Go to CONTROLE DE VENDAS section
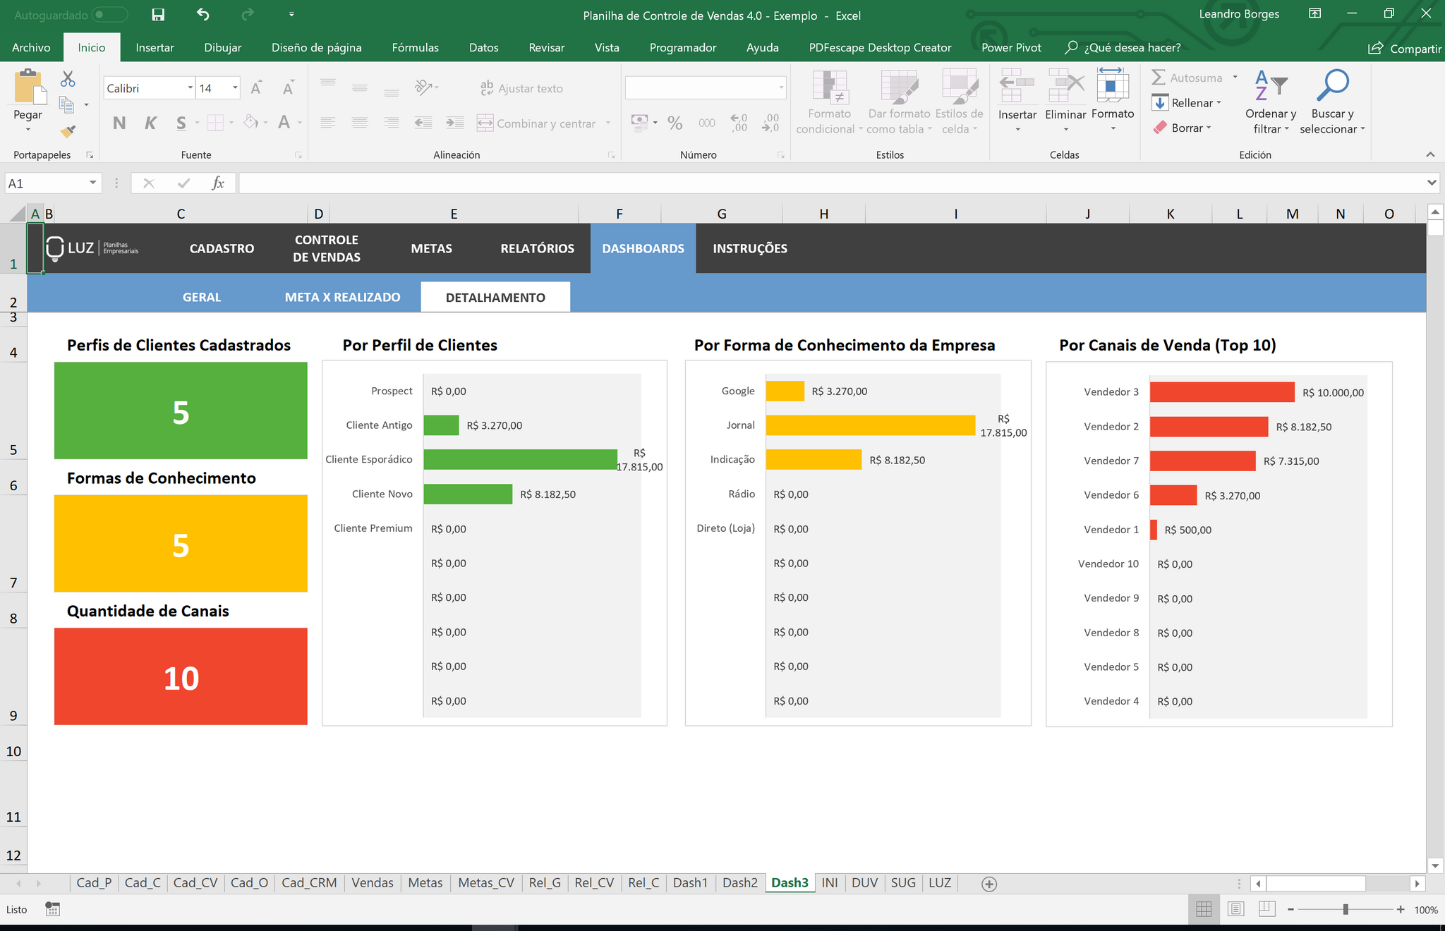1445x931 pixels. point(326,248)
